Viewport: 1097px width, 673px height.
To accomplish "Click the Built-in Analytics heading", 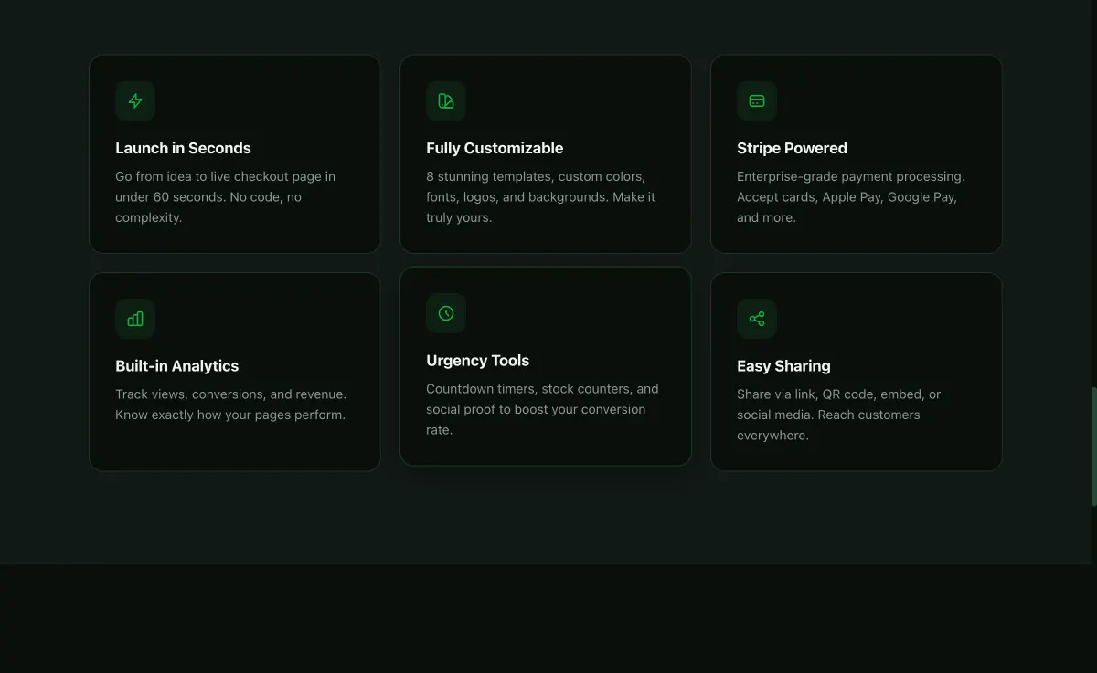I will click(x=176, y=366).
